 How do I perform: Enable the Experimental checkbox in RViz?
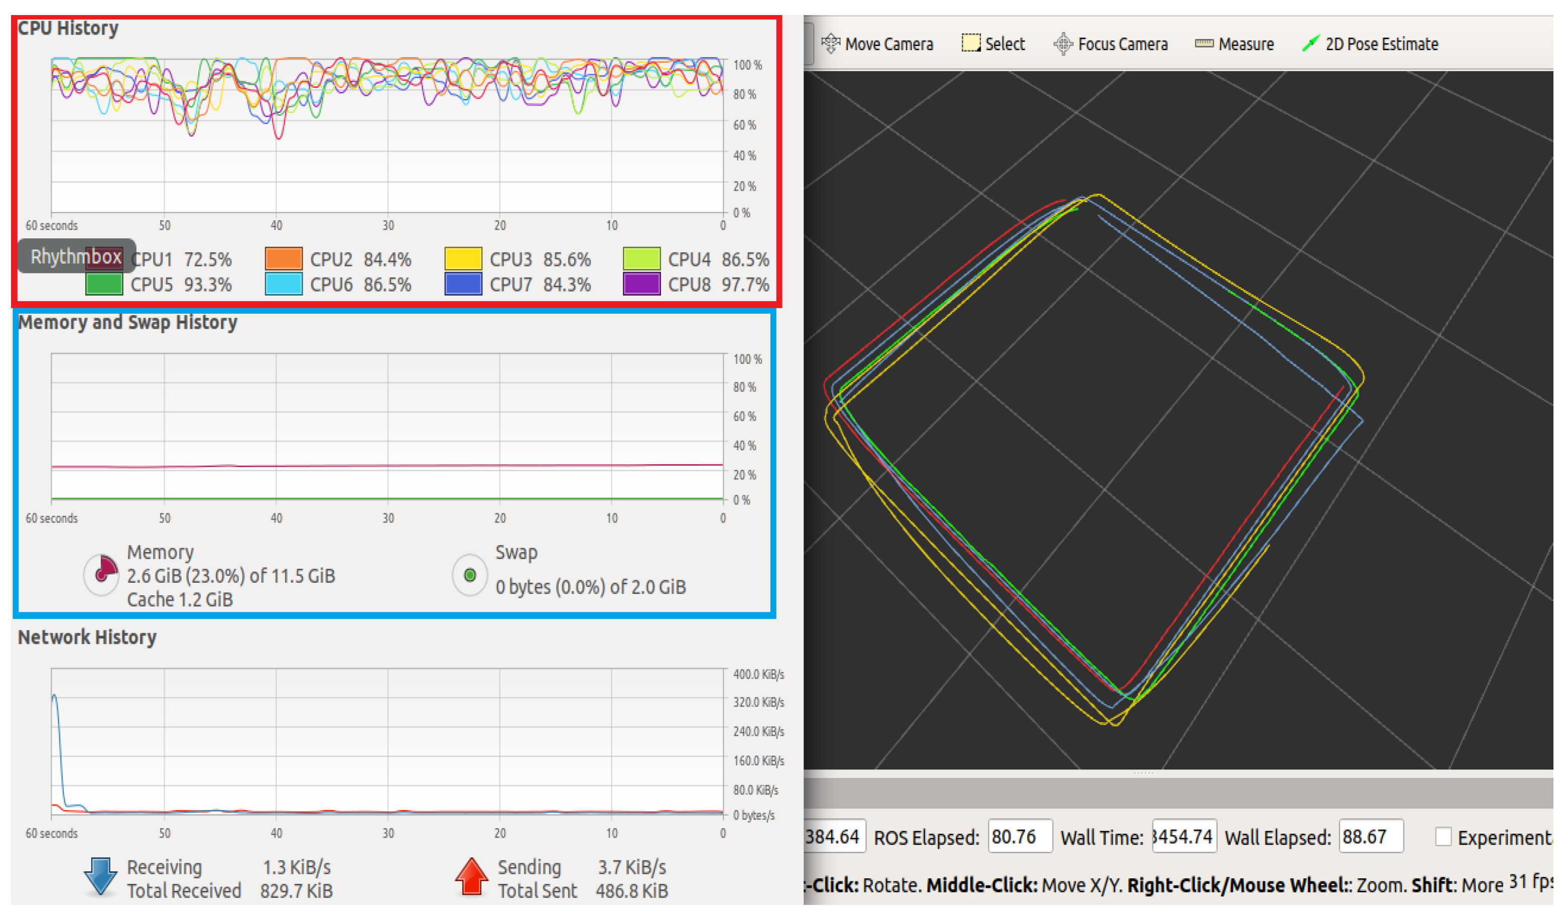click(x=1443, y=837)
